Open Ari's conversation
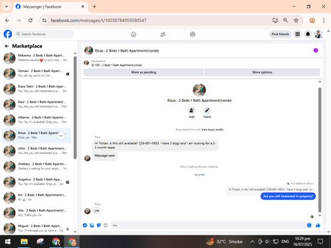This screenshot has width=331, height=248. point(36,198)
